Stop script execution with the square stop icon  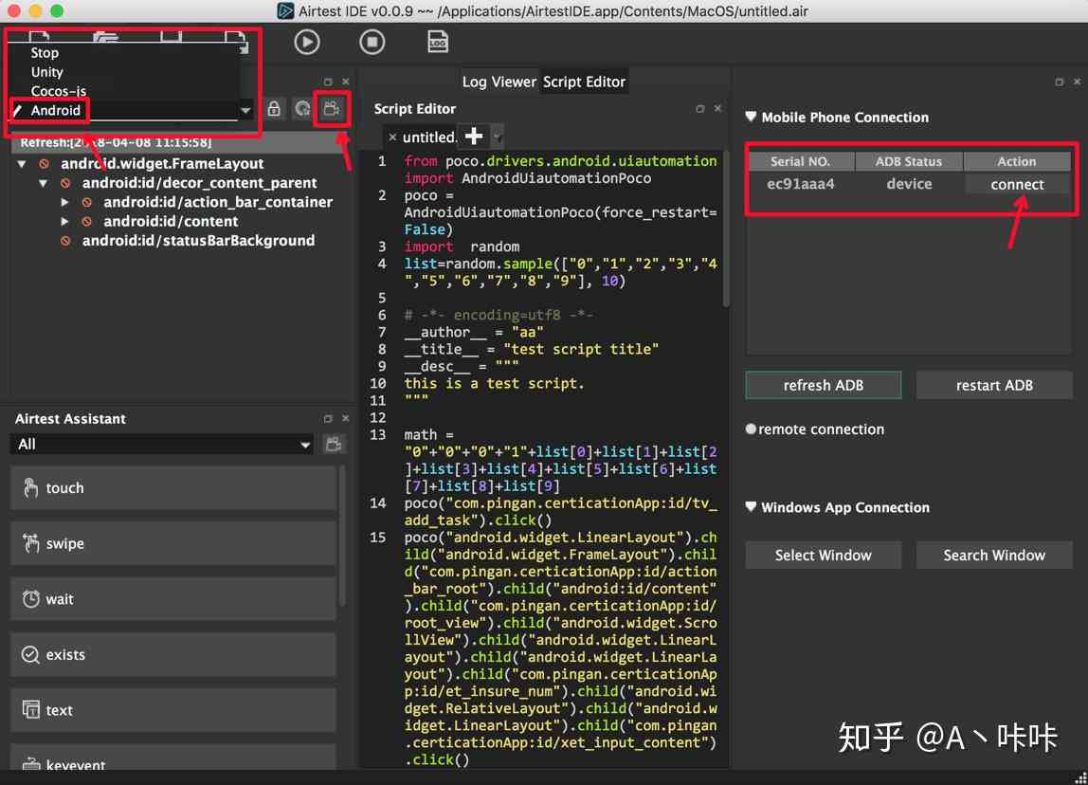(x=372, y=43)
